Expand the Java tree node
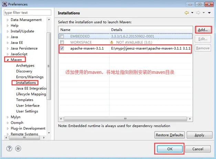 (8, 37)
